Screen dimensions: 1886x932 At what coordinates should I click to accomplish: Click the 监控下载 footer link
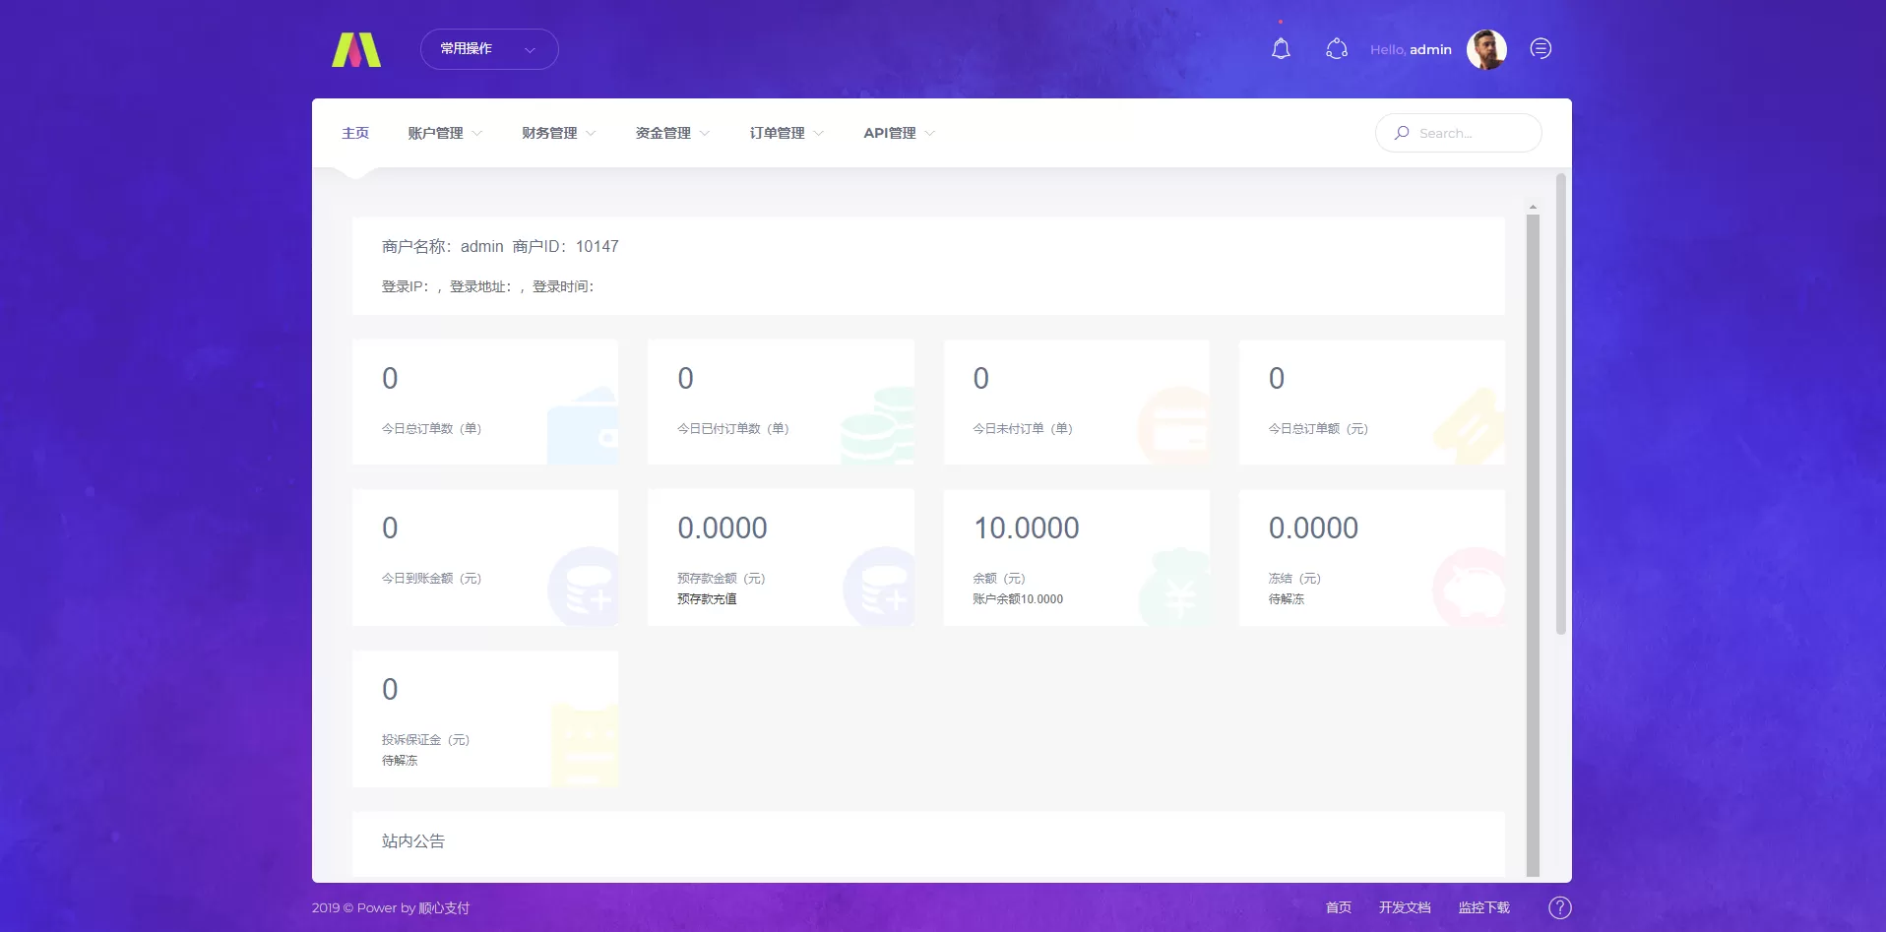[1483, 907]
